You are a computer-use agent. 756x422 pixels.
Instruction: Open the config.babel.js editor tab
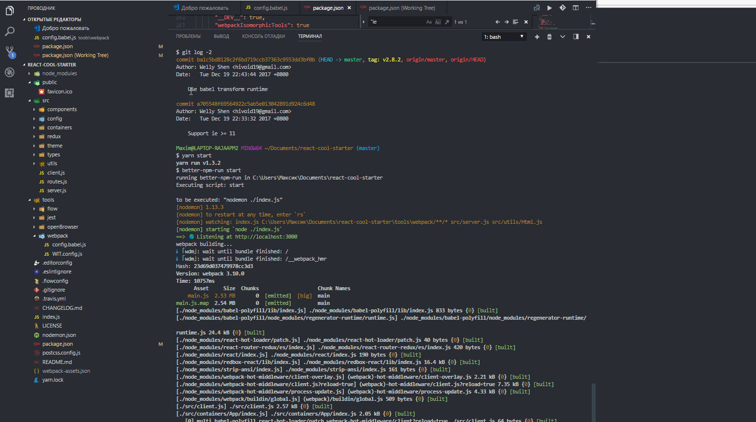click(x=269, y=7)
